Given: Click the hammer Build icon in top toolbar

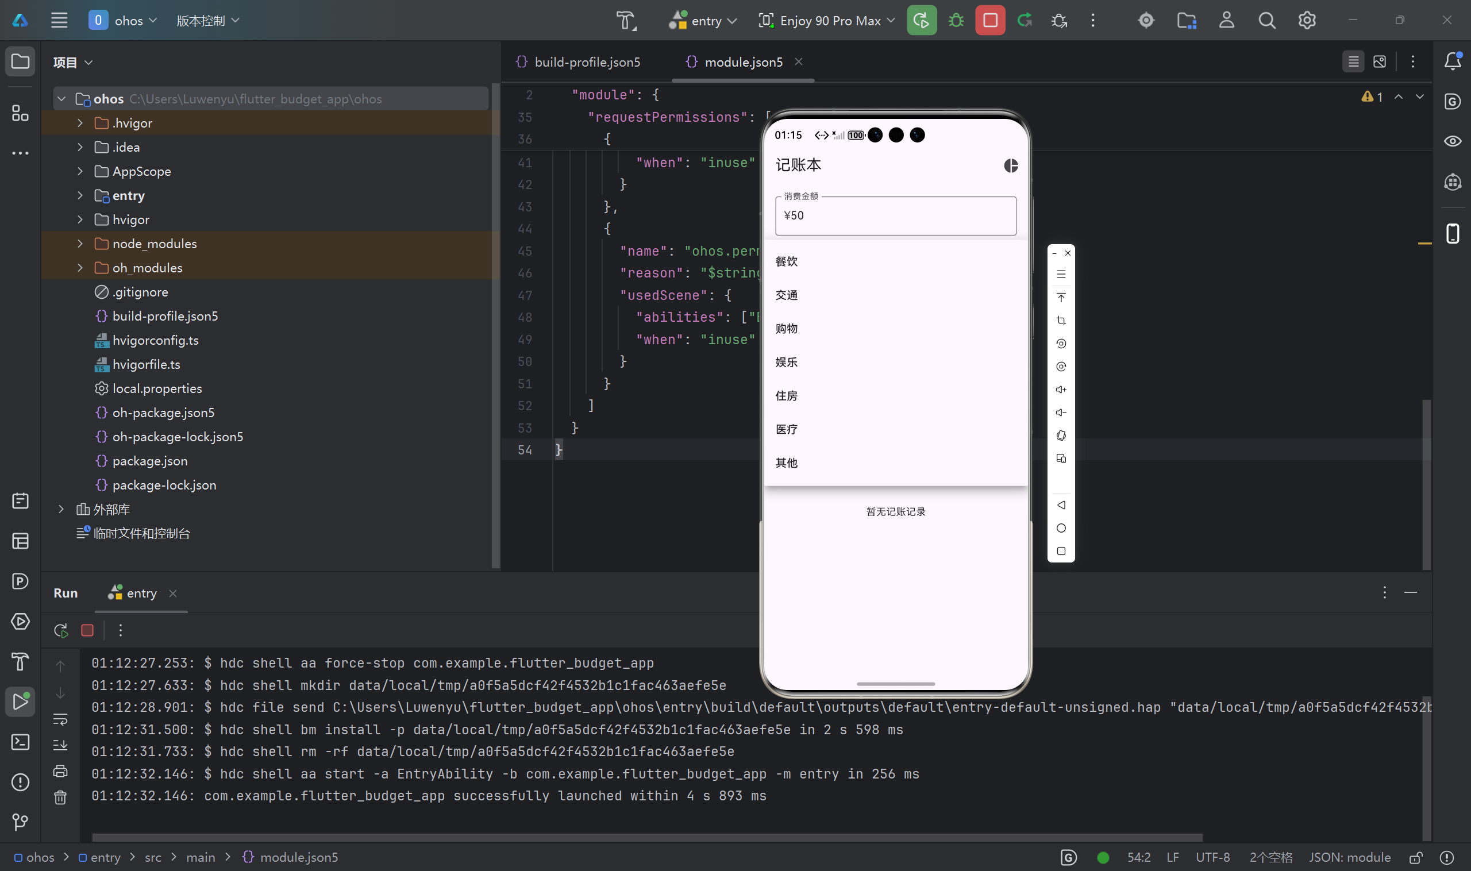Looking at the screenshot, I should [x=626, y=21].
